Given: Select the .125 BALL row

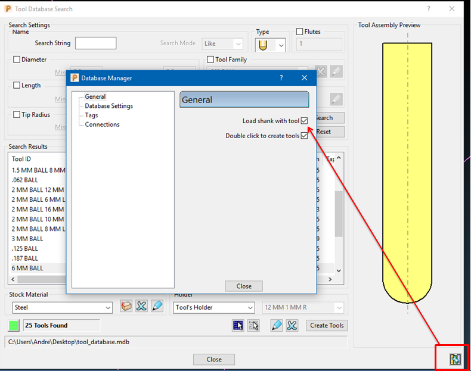Looking at the screenshot, I should (38, 249).
